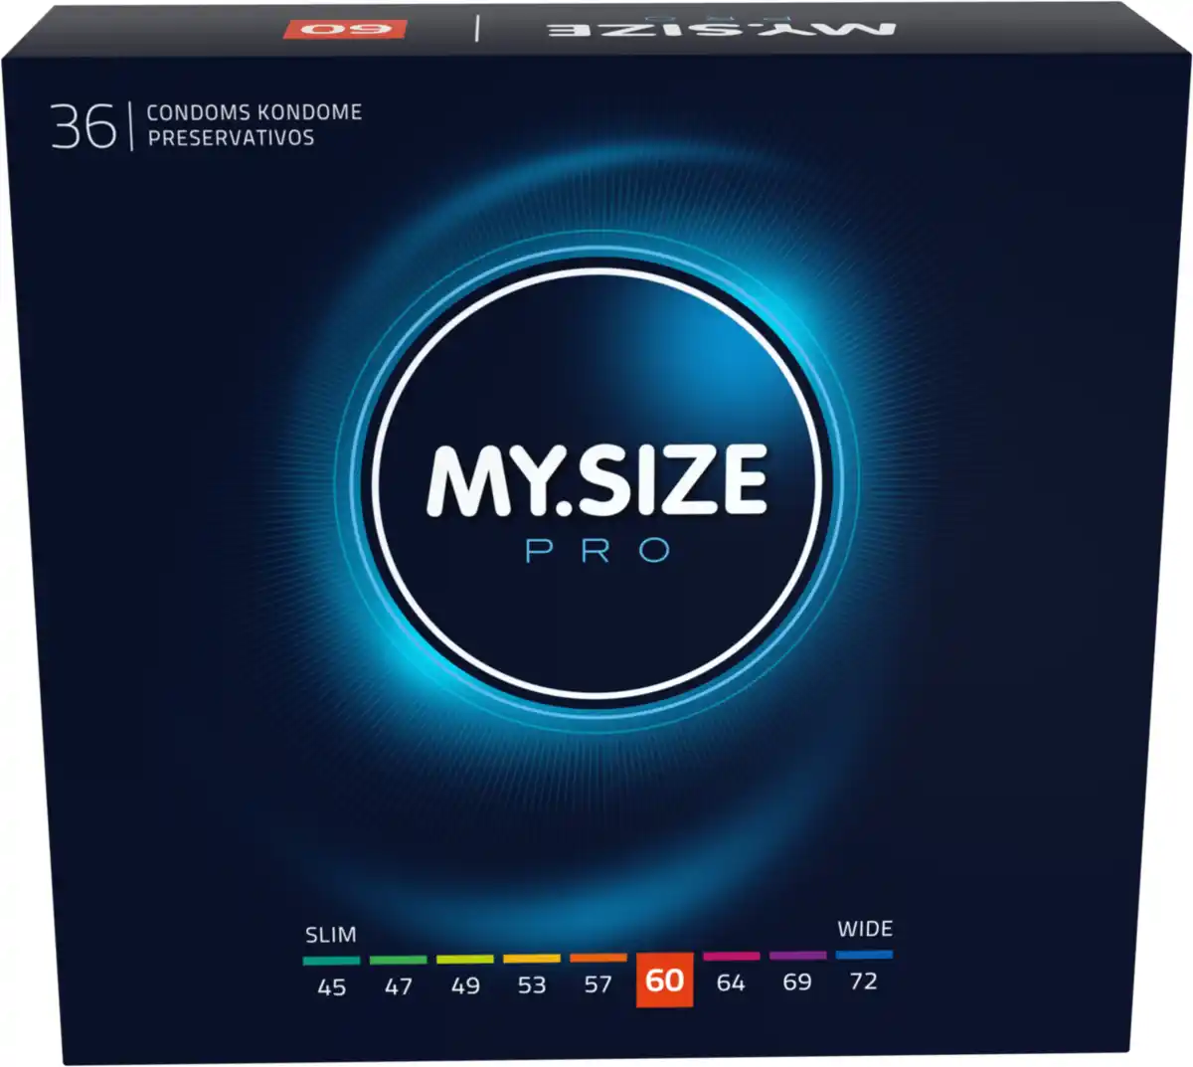Click the size 64 number

pos(731,982)
